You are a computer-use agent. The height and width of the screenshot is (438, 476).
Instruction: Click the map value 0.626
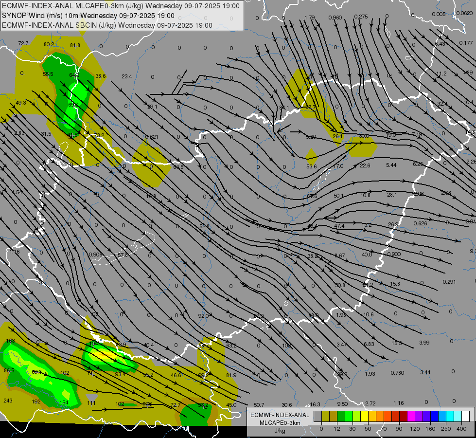420,224
